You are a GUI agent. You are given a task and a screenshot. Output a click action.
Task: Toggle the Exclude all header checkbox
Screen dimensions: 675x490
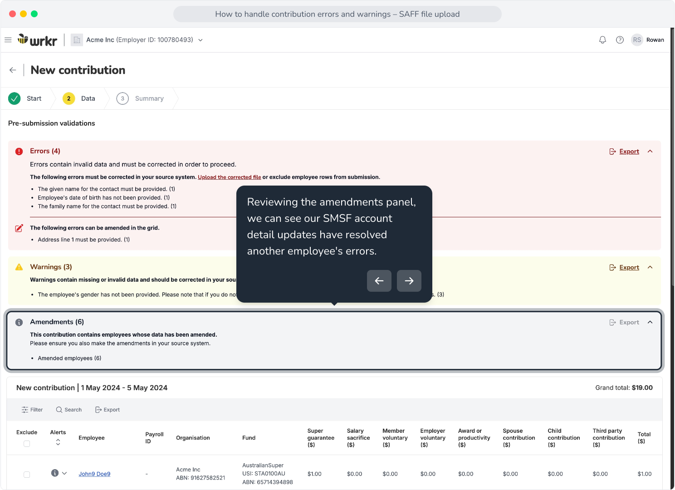click(27, 444)
